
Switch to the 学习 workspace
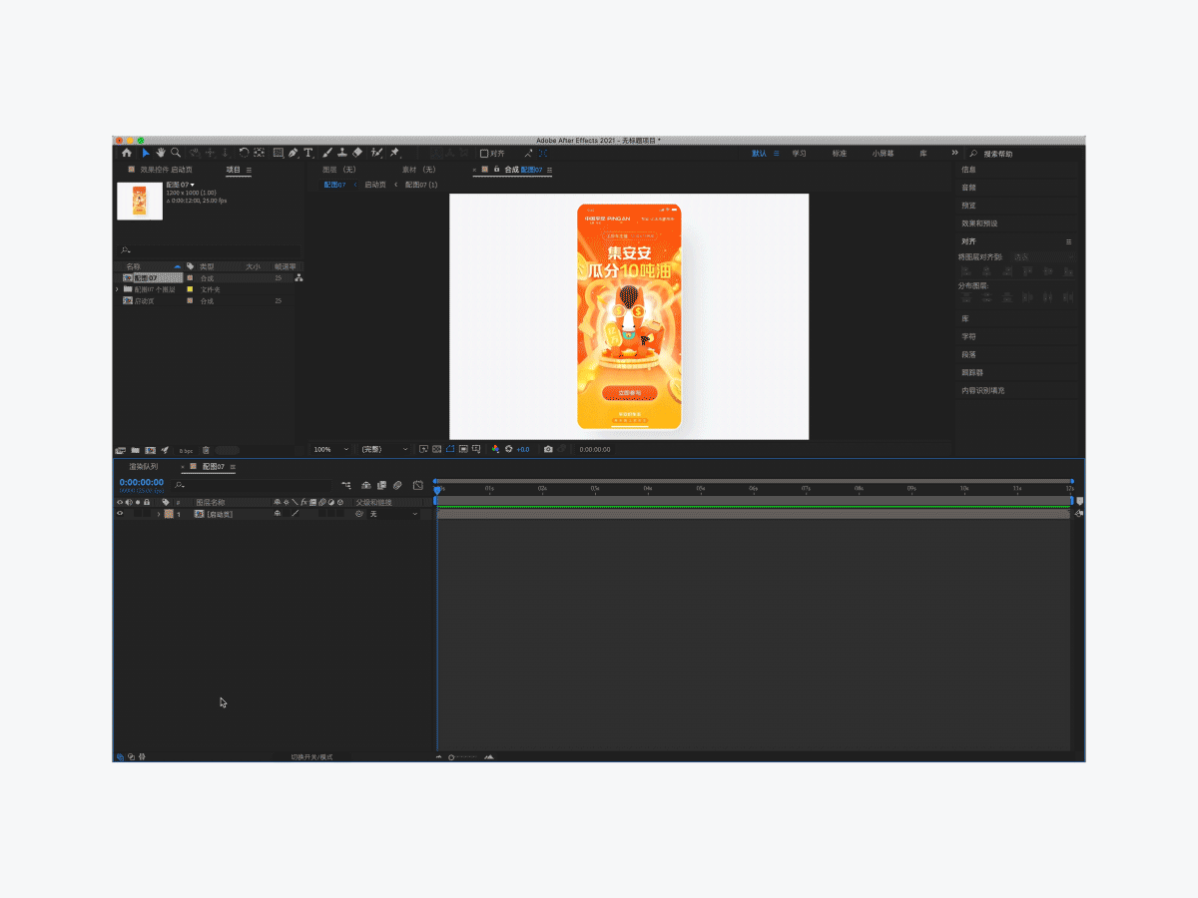click(799, 154)
